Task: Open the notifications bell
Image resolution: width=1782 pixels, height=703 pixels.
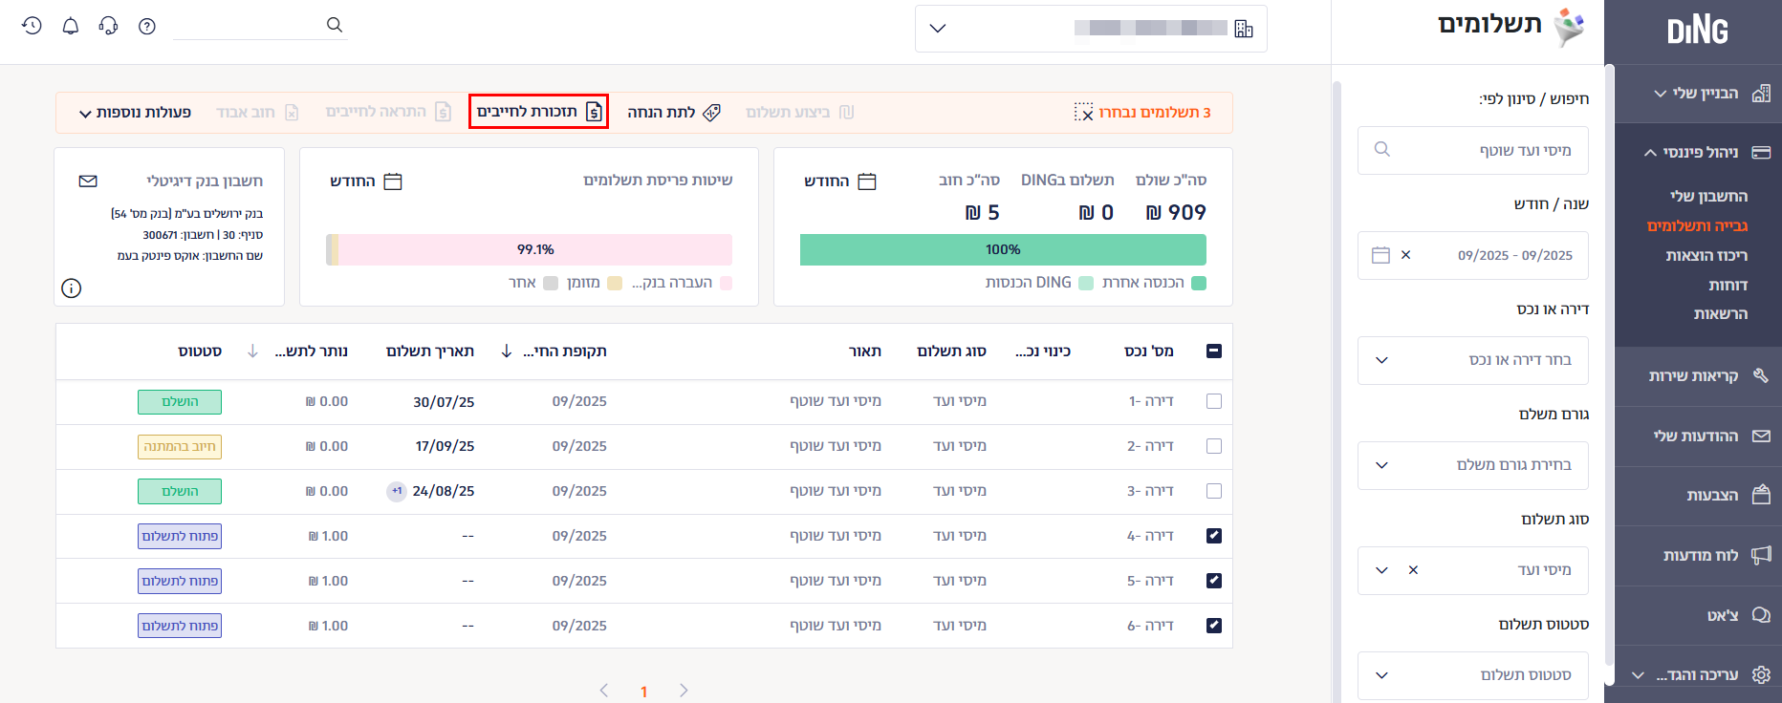Action: coord(70,26)
